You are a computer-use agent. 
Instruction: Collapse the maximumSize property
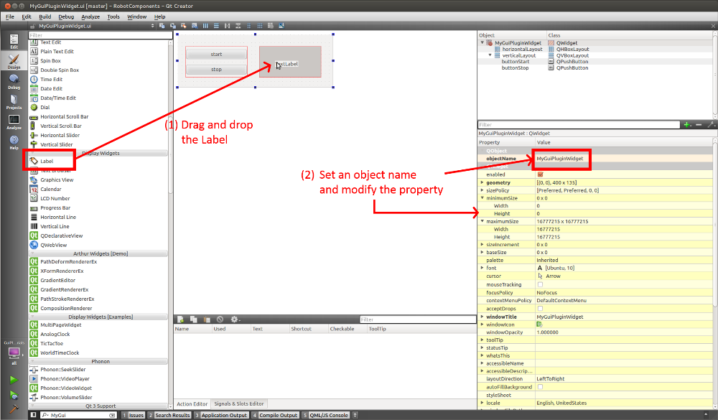click(x=482, y=221)
